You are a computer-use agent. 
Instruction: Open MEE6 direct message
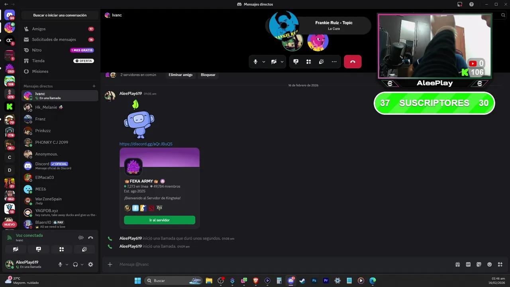[59, 189]
